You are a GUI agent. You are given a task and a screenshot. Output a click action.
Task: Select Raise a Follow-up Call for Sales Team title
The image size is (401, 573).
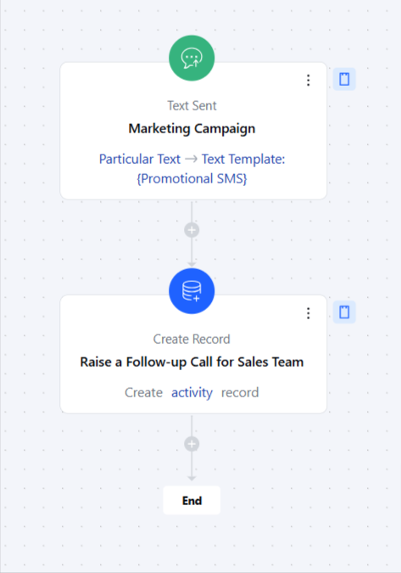[x=192, y=362]
